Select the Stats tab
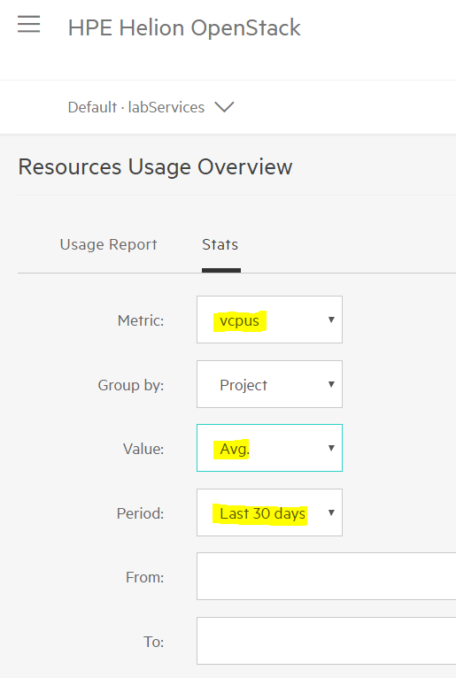Screen dimensions: 456x678 tap(220, 245)
